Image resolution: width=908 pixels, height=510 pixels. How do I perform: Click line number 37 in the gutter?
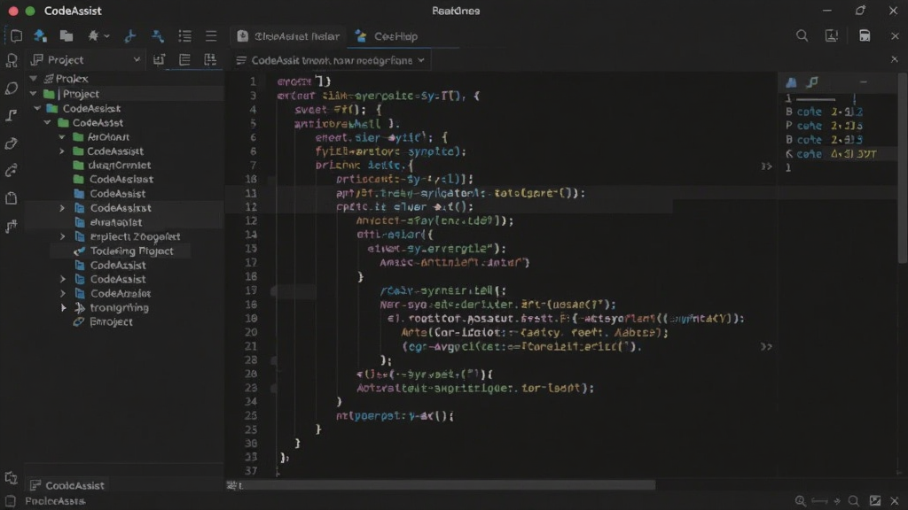(x=251, y=471)
